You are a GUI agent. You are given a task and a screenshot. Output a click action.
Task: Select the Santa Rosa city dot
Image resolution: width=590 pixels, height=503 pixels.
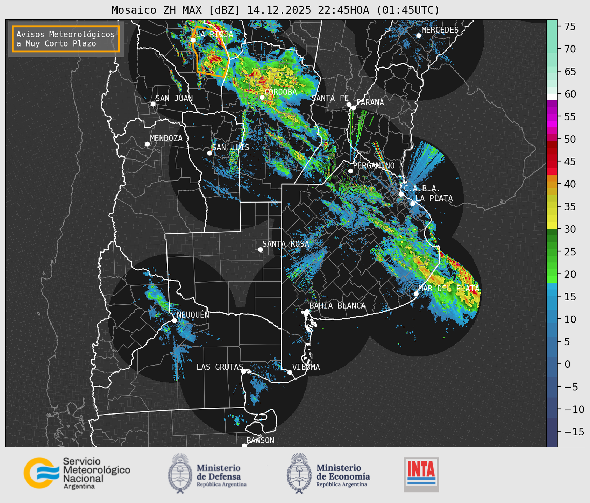click(x=260, y=250)
